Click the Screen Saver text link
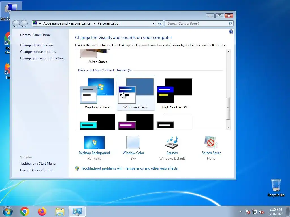The height and width of the screenshot is (217, 290). pyautogui.click(x=211, y=153)
